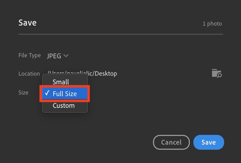Screen dimensions: 241x163
Task: Click the username segment of the location path
Action: [79, 74]
